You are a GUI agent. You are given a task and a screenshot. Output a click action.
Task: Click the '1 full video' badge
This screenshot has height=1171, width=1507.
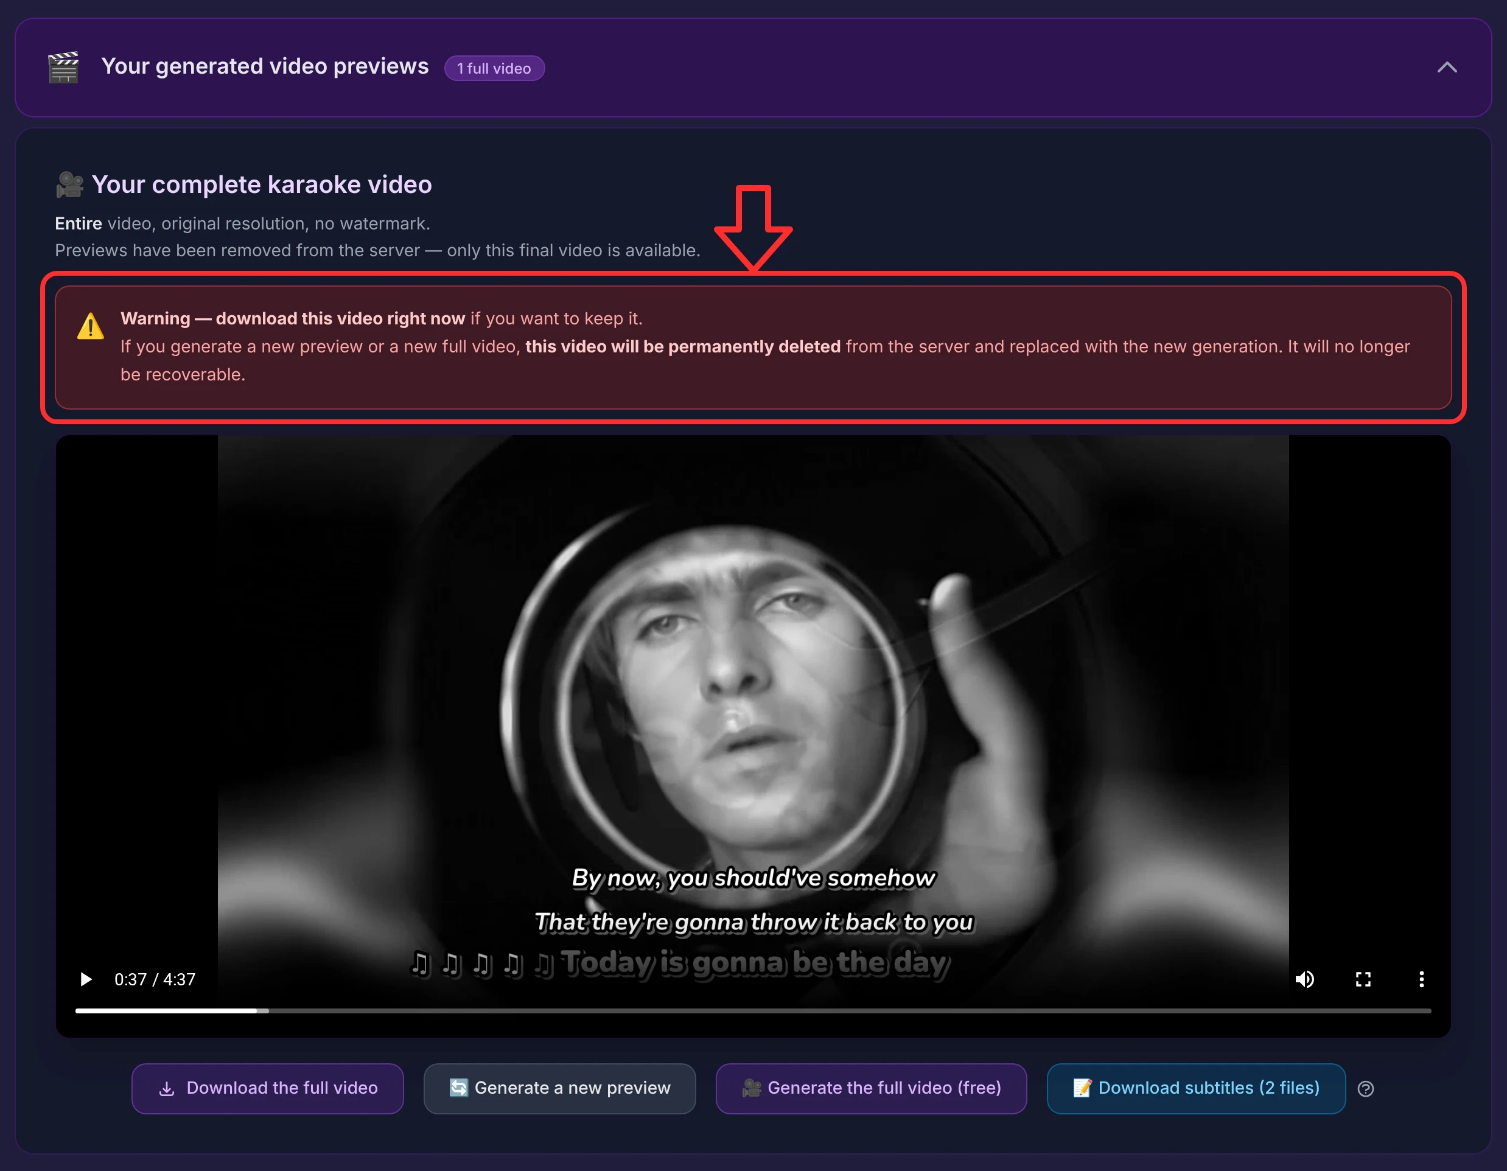(x=494, y=68)
